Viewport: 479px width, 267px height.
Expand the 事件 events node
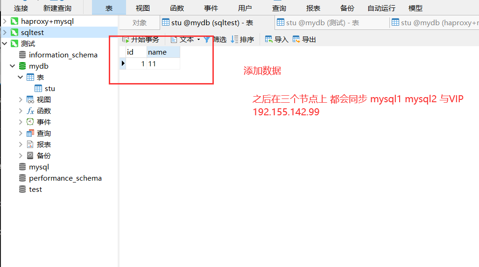point(21,122)
